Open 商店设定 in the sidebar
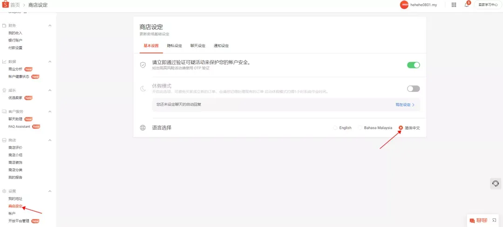Image resolution: width=503 pixels, height=227 pixels. point(15,206)
